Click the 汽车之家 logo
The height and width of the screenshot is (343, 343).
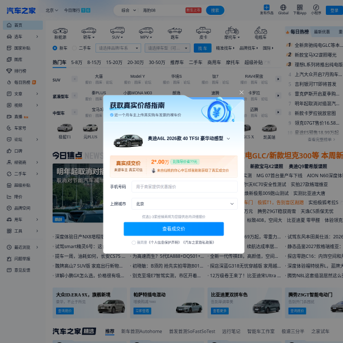pyautogui.click(x=21, y=10)
